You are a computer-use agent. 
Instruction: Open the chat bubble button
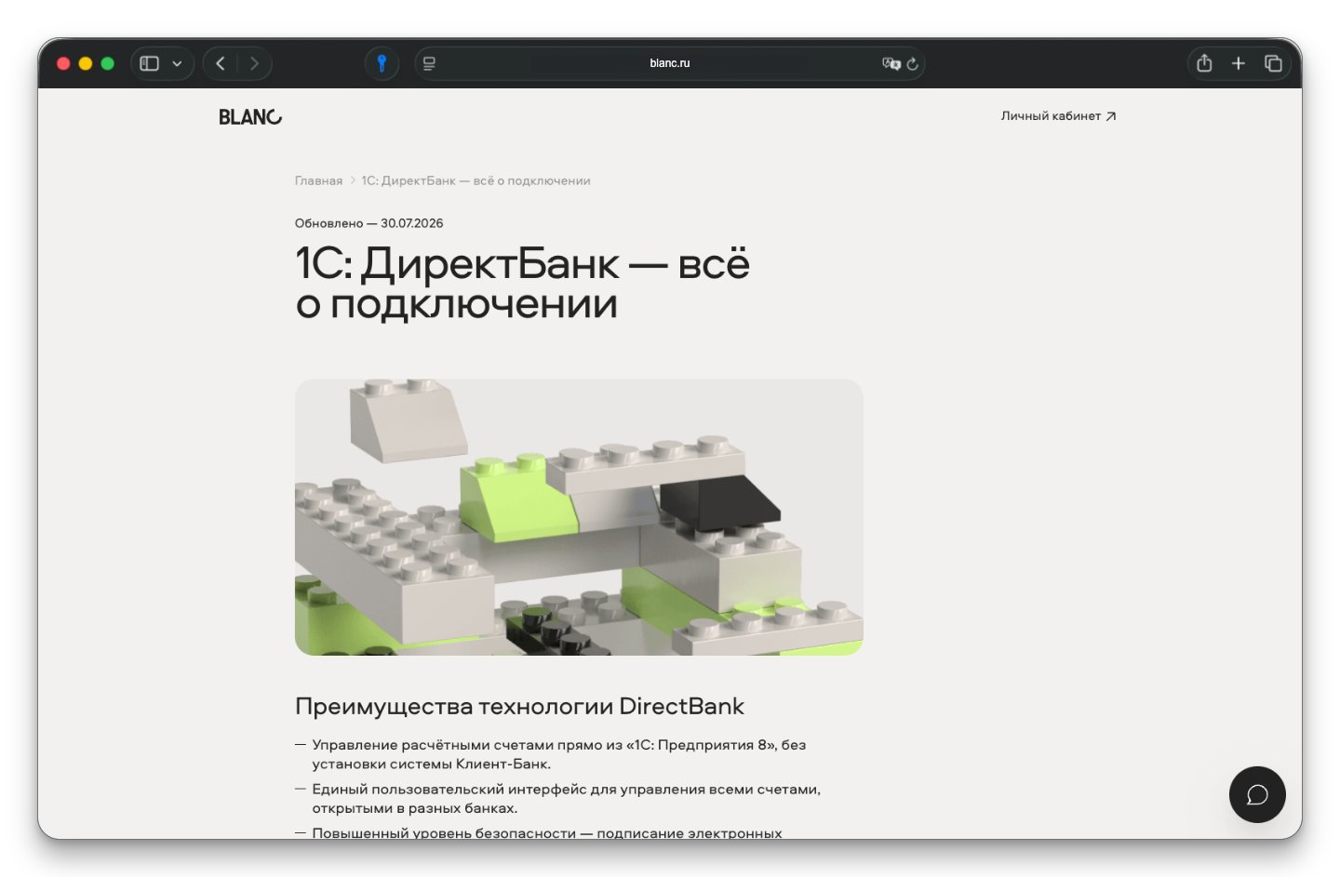1257,794
